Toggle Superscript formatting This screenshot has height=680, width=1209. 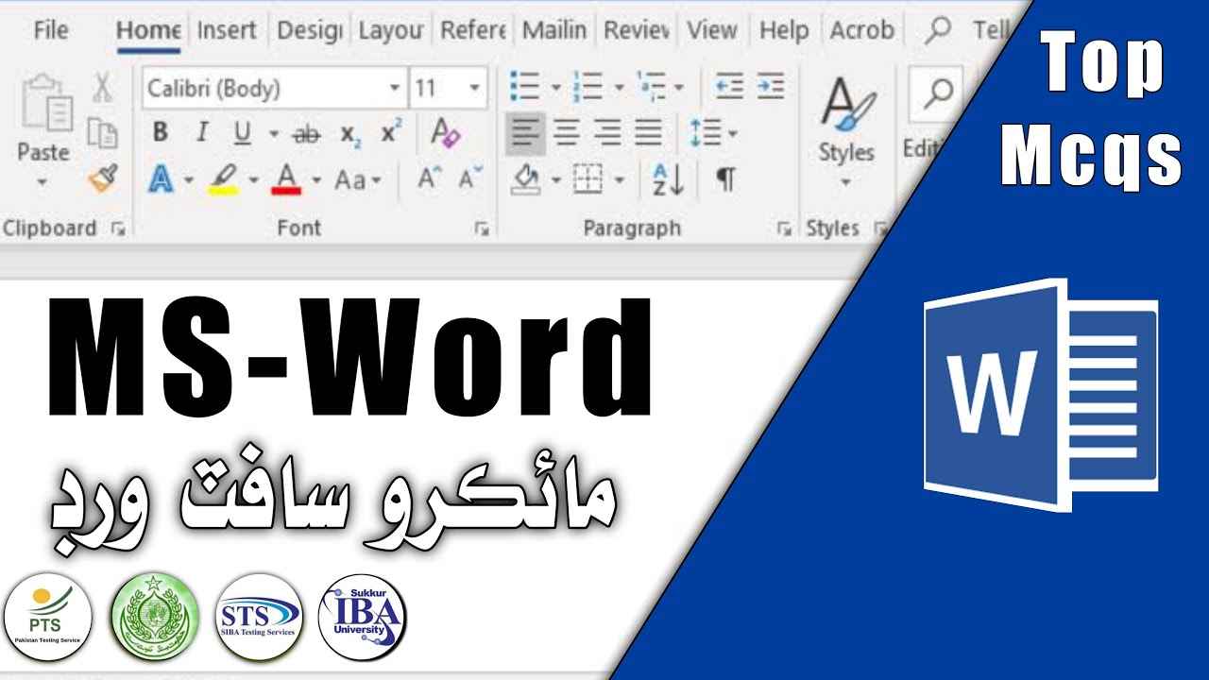(391, 132)
